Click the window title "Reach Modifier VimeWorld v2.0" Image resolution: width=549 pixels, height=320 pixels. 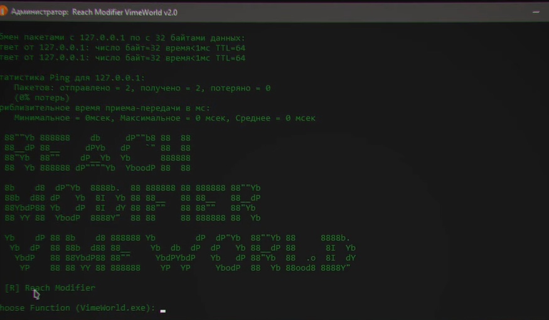point(125,13)
